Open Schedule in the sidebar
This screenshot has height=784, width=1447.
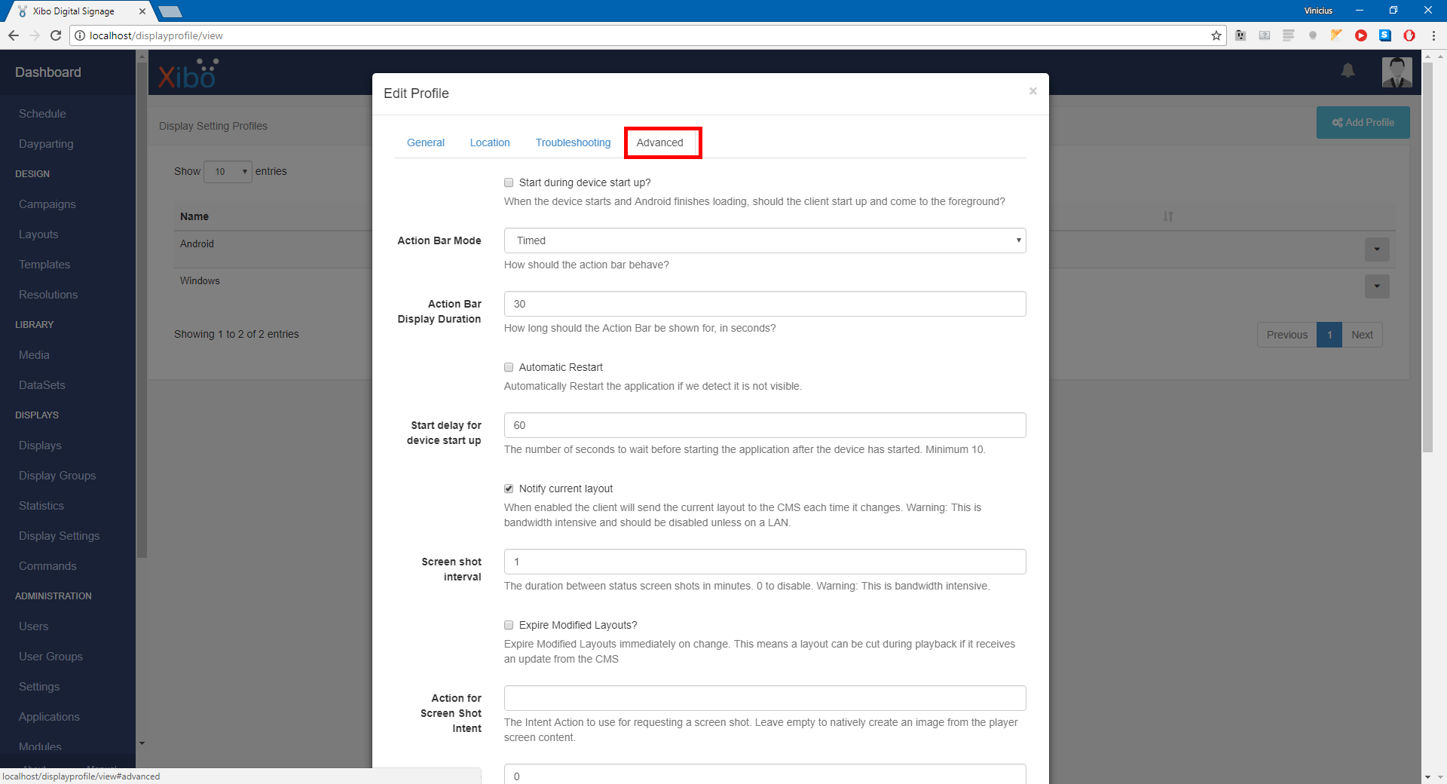[x=42, y=114]
